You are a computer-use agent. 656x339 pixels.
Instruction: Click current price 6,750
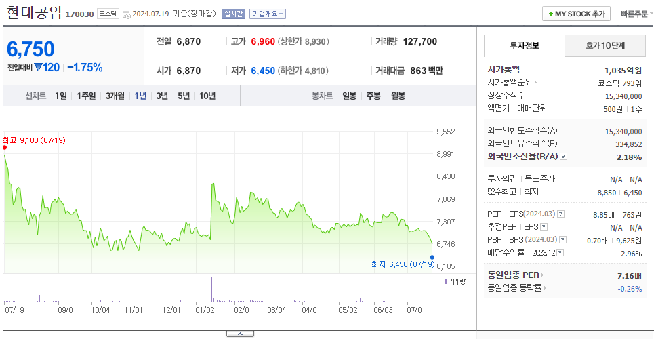[x=30, y=49]
